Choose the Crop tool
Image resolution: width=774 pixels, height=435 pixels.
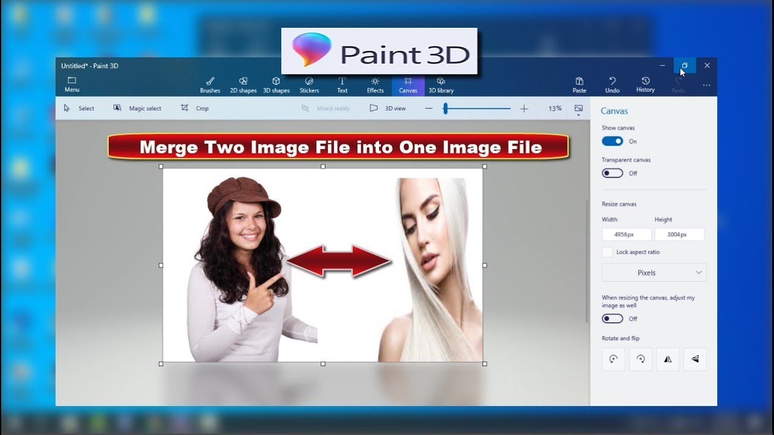click(195, 108)
